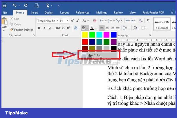This screenshot has height=118, width=177.
Task: Click the Save icon in quick access toolbar
Action: click(x=5, y=5)
